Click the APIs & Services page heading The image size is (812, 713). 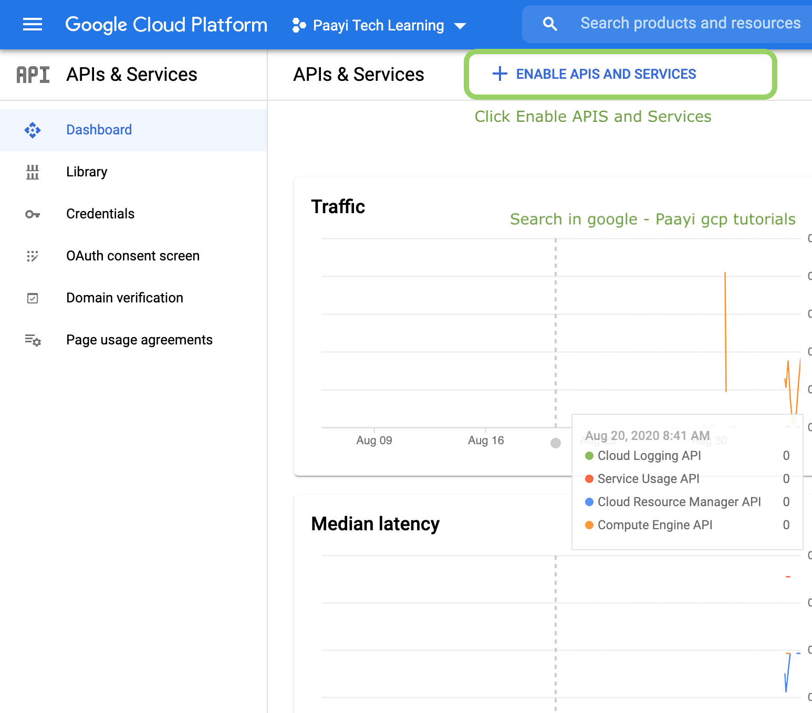359,75
